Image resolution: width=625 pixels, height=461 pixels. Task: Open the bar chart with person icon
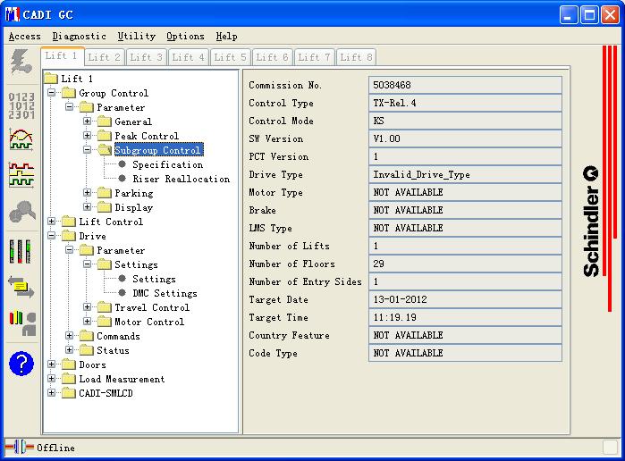22,323
